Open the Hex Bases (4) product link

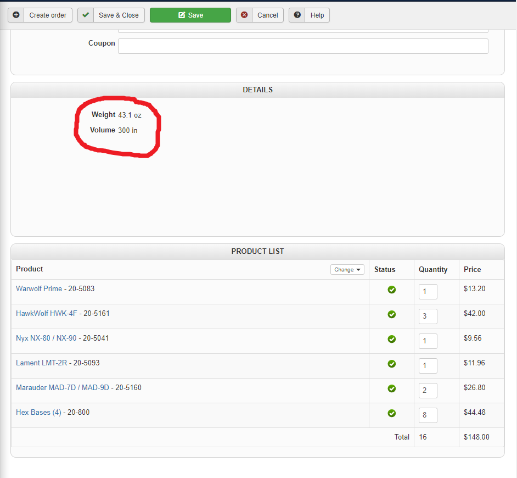pos(38,412)
